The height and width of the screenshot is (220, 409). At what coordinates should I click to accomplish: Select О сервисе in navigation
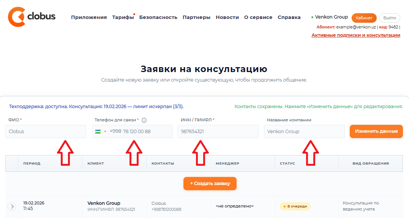258,17
